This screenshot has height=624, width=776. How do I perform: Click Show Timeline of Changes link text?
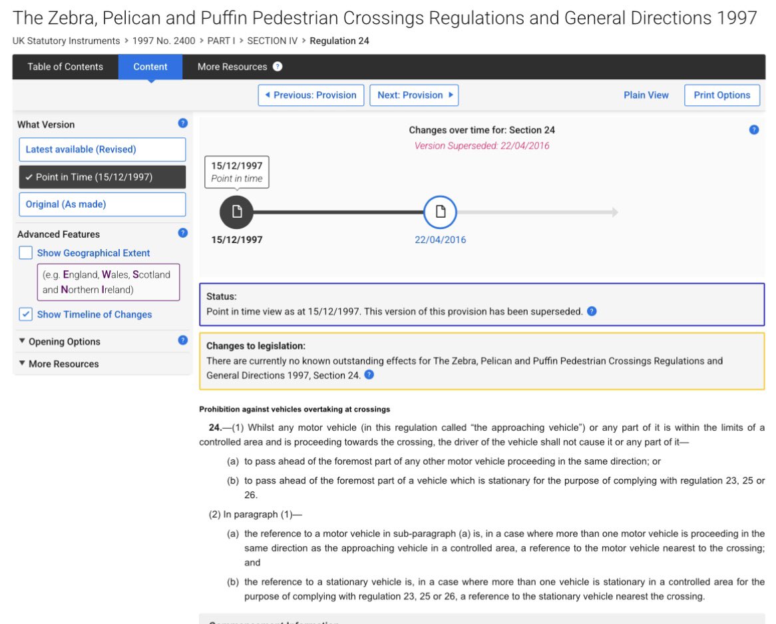(x=95, y=314)
